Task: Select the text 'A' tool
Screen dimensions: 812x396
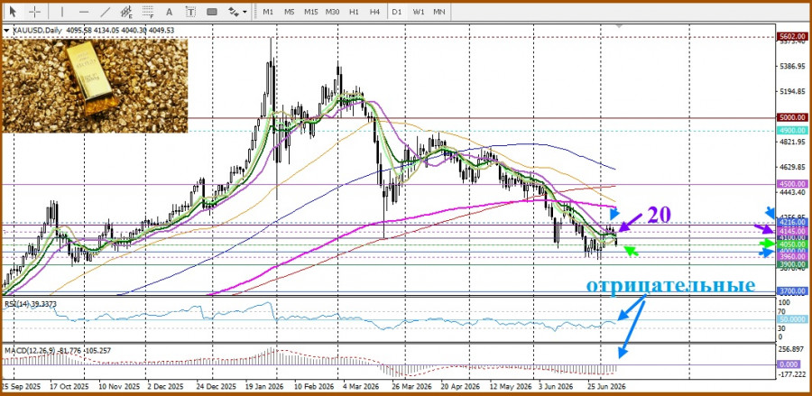Action: 169,12
